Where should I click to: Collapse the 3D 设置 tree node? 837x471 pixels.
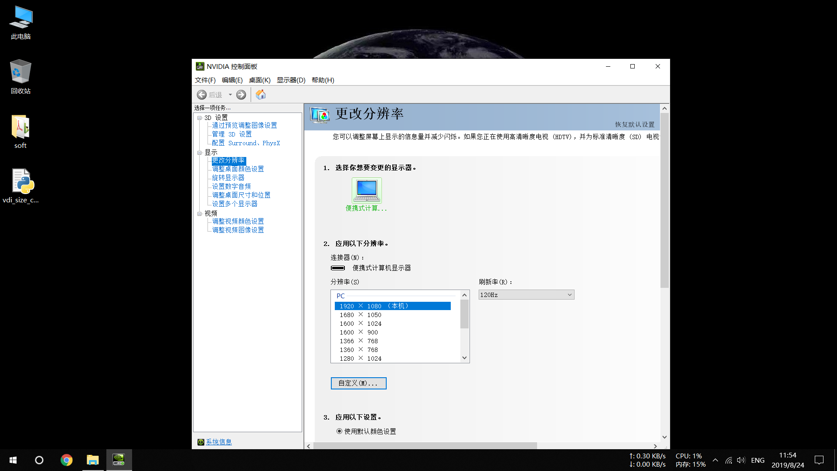(x=199, y=118)
